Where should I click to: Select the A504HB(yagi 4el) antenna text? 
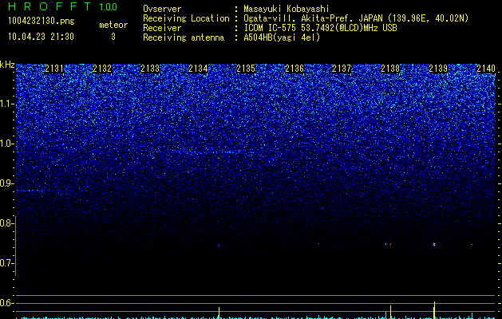click(282, 37)
